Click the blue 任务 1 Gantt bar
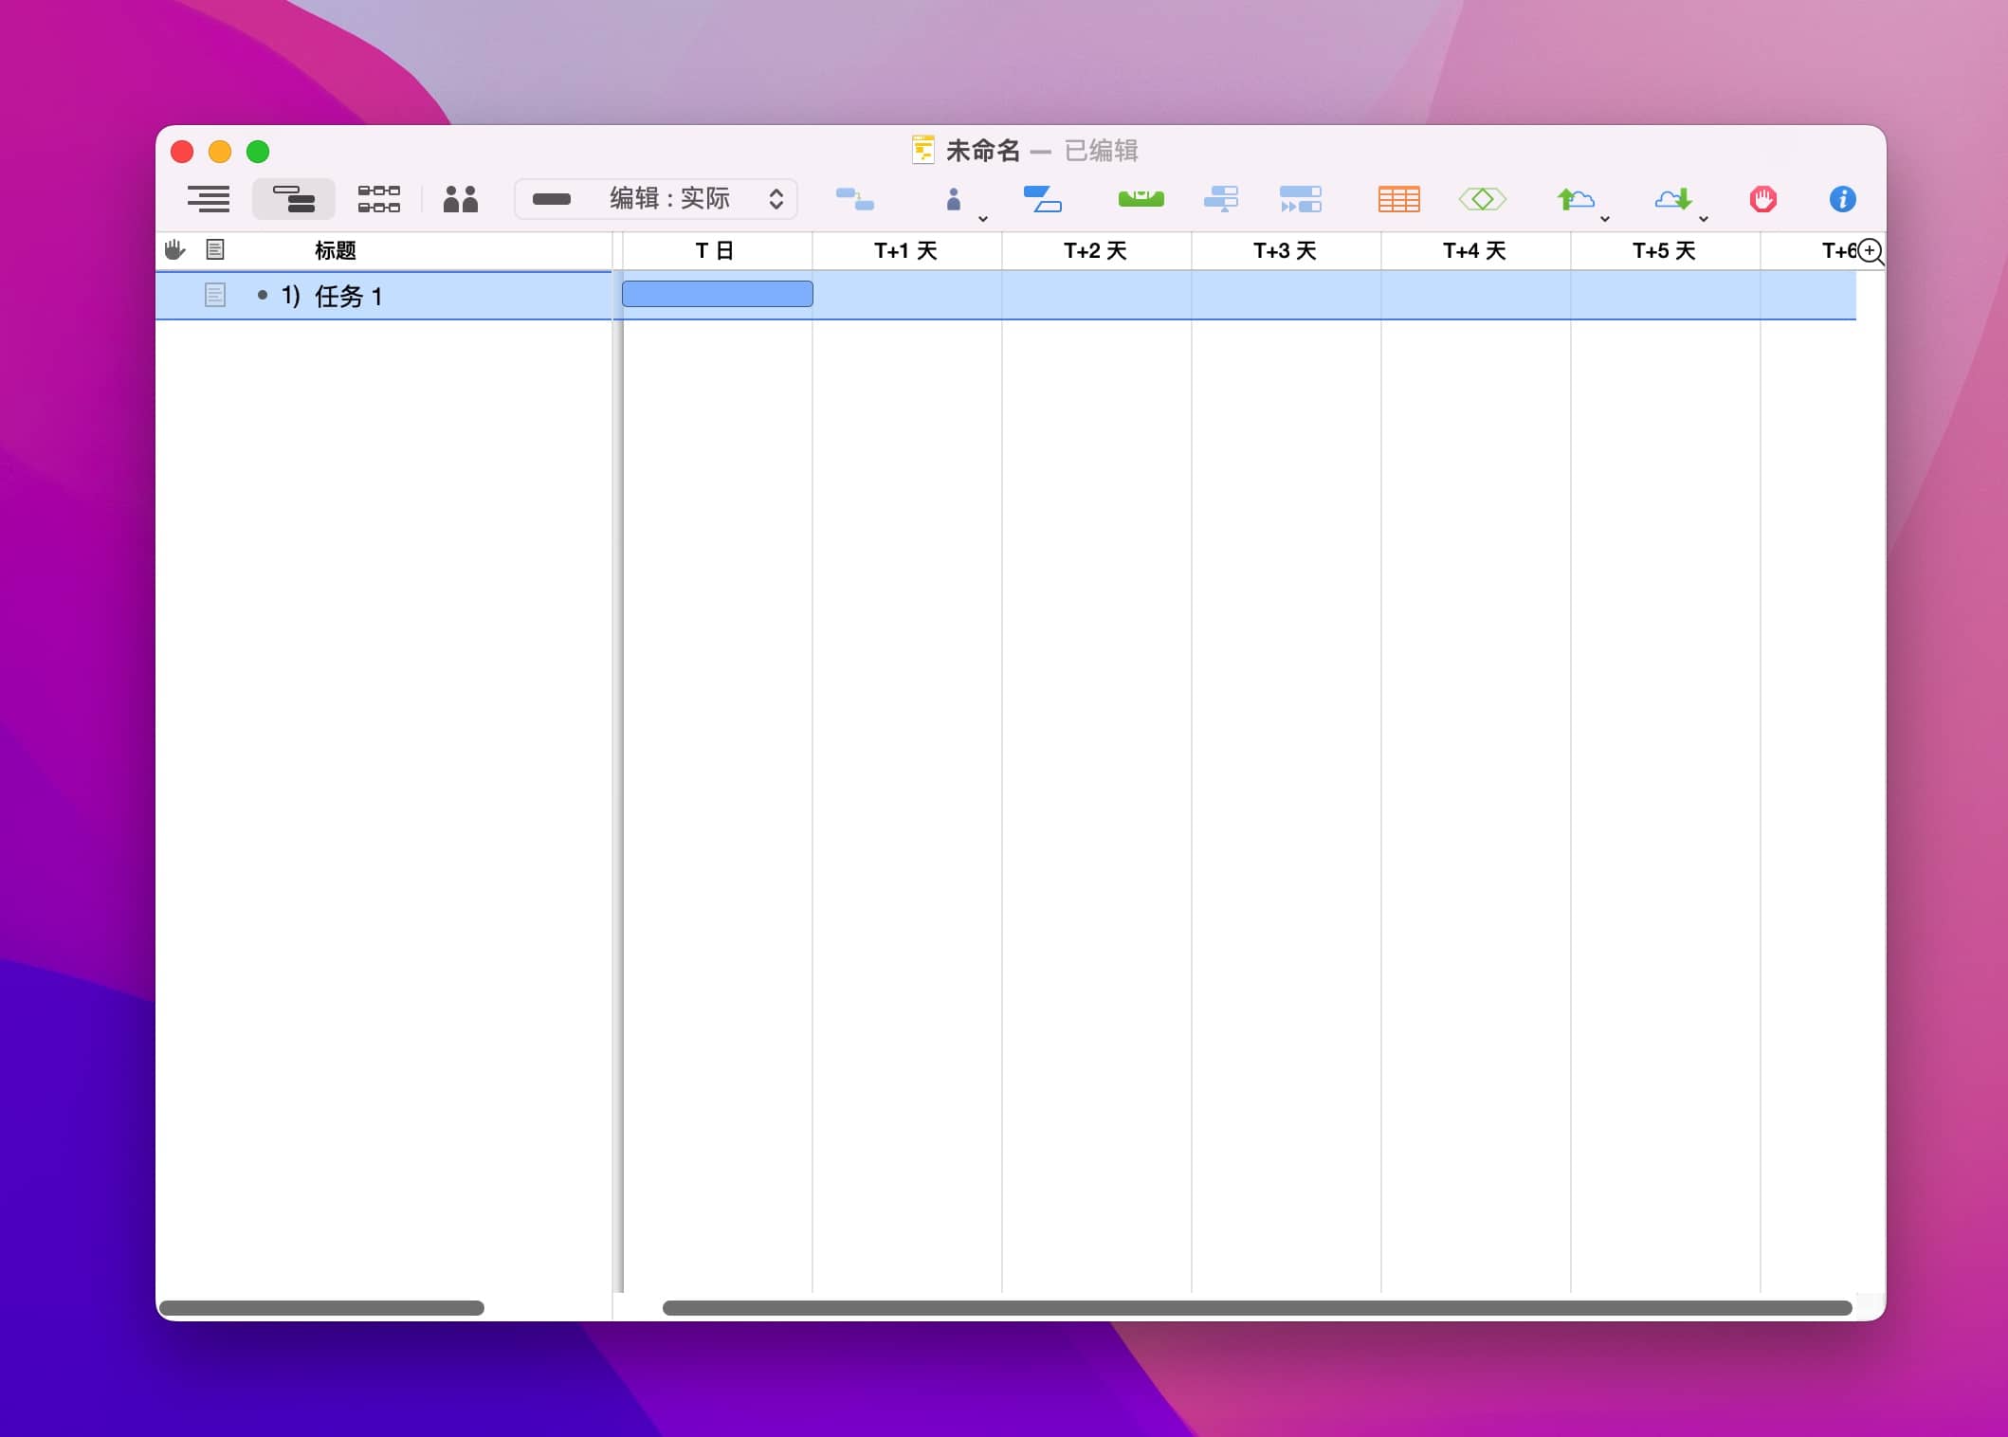 tap(717, 294)
